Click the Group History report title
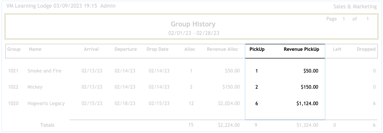Image resolution: width=383 pixels, height=133 pixels. tap(193, 24)
